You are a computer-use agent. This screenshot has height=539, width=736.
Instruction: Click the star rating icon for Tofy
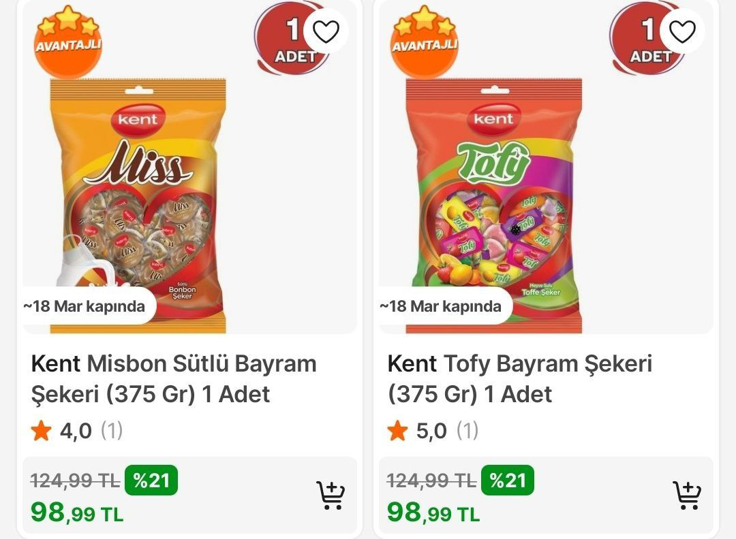398,431
